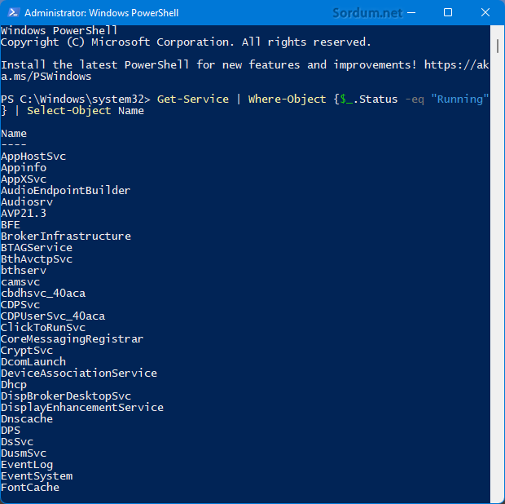Select the CDPSvc service row
This screenshot has height=504, width=505.
[20, 305]
